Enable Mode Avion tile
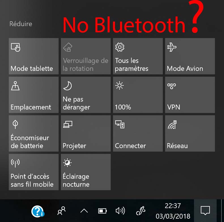The image size is (224, 222). (190, 56)
